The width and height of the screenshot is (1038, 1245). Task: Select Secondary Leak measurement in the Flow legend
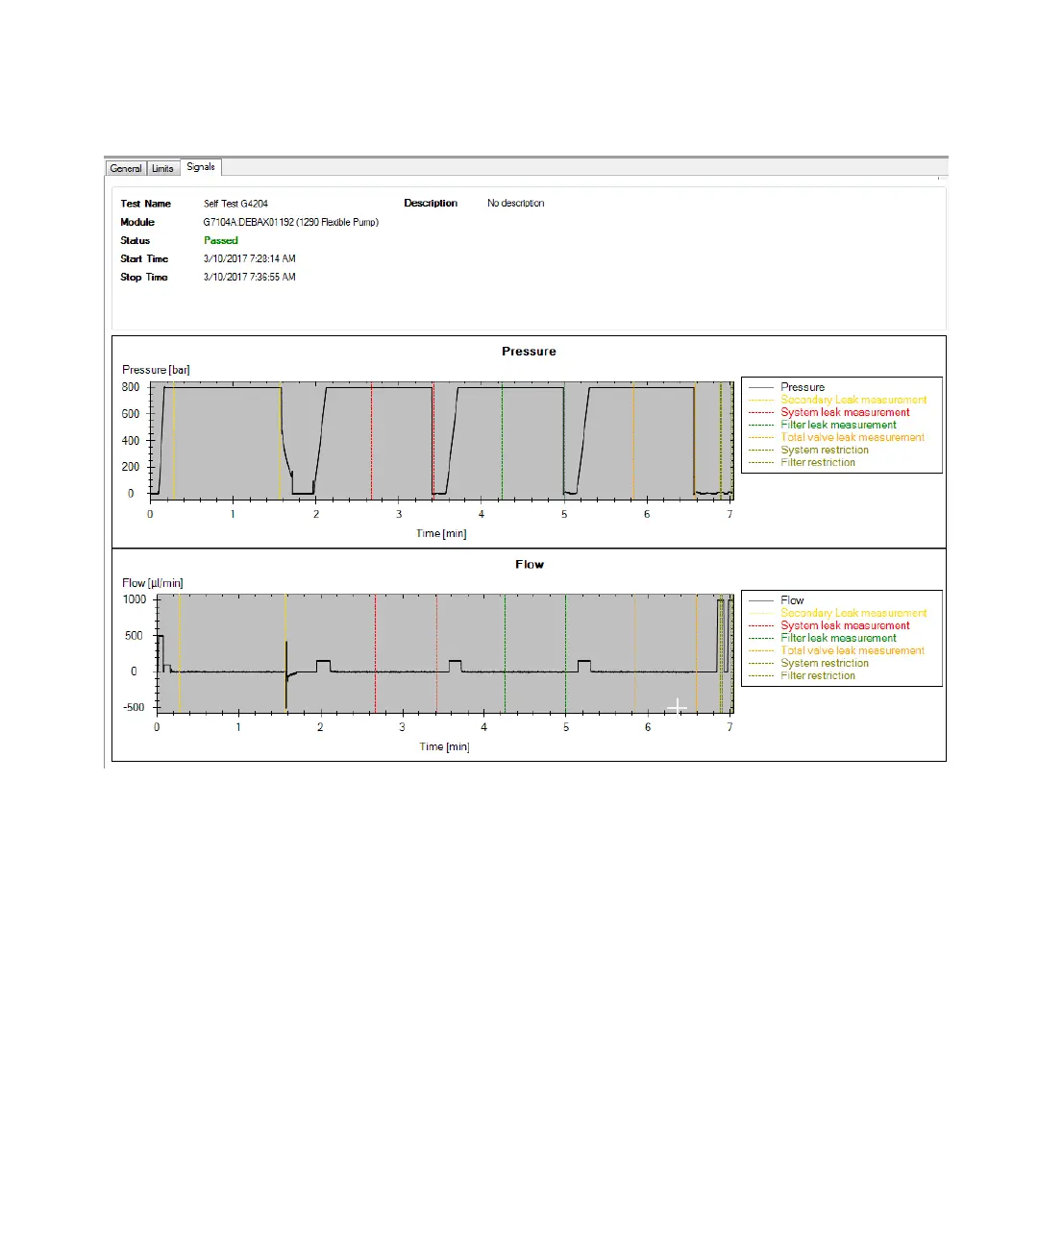pos(853,613)
